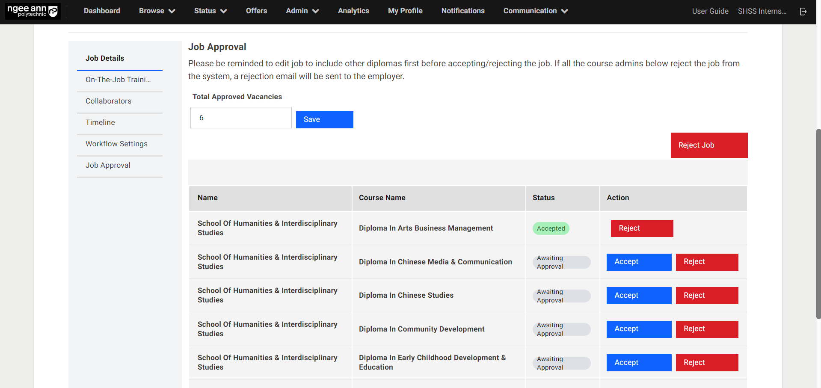Click the Ngee Ann Polytechnic logo
This screenshot has height=388, width=821.
click(x=33, y=11)
